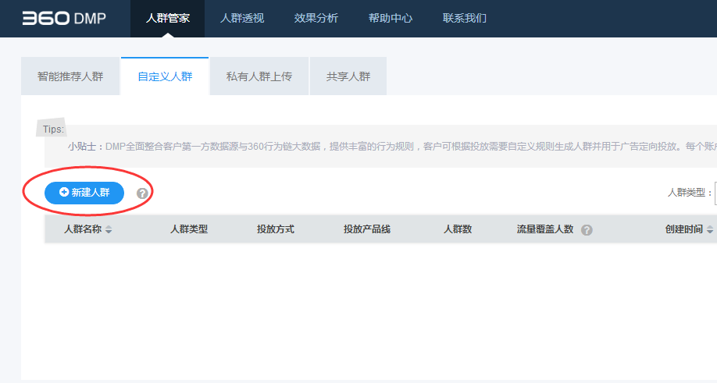Screen dimensions: 717x383
Task: Click the 人群数 column header
Action: coord(458,229)
